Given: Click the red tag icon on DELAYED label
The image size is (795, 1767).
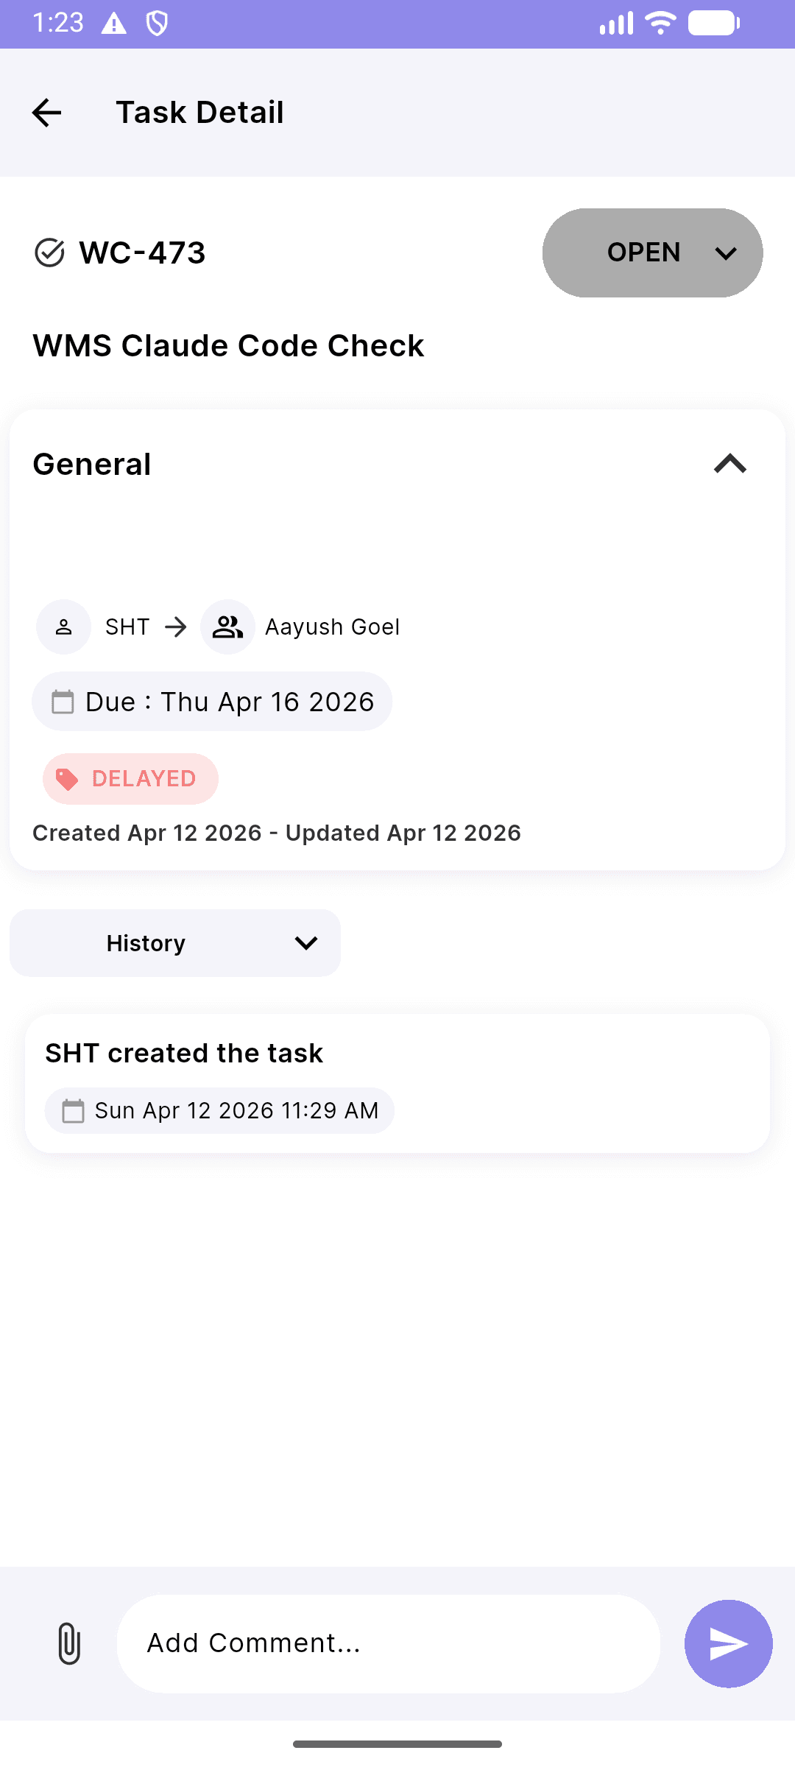Looking at the screenshot, I should pos(67,779).
